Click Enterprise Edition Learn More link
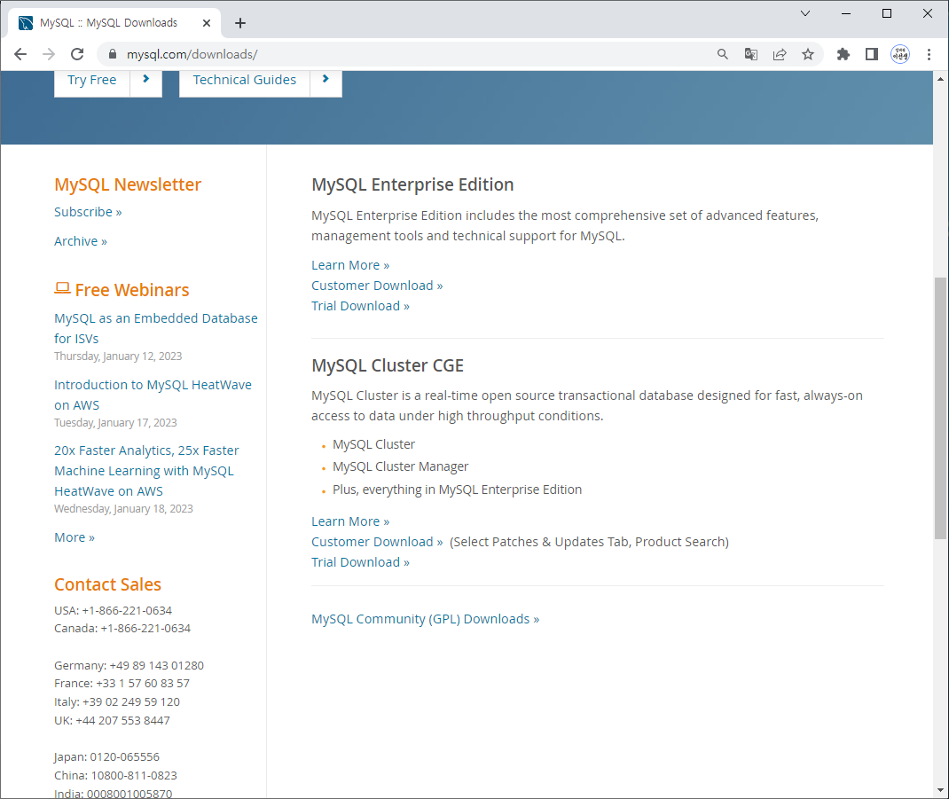 [x=350, y=265]
